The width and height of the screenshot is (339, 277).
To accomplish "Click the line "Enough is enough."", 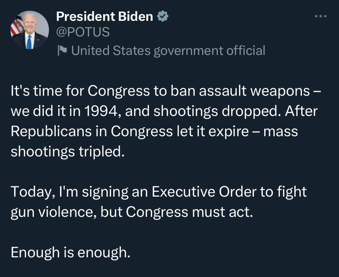I will 69,253.
